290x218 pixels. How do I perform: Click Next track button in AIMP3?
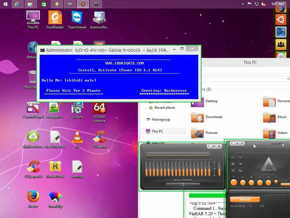[x=268, y=183]
